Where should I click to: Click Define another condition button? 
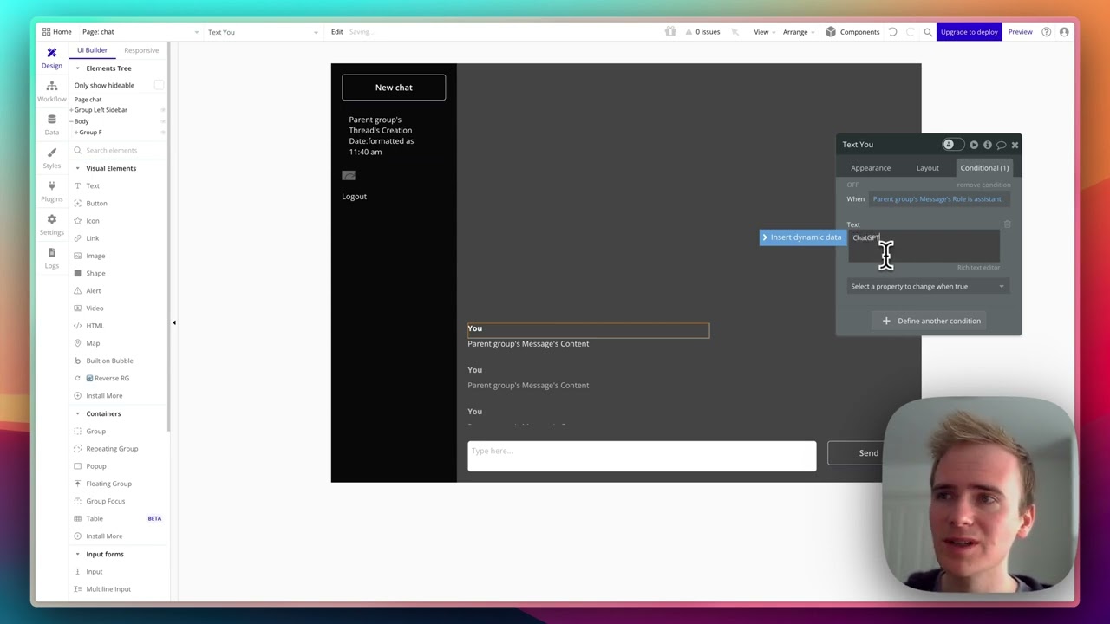930,321
